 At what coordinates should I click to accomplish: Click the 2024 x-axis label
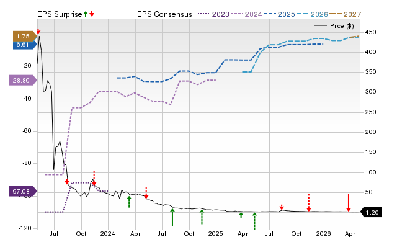[x=107, y=233]
